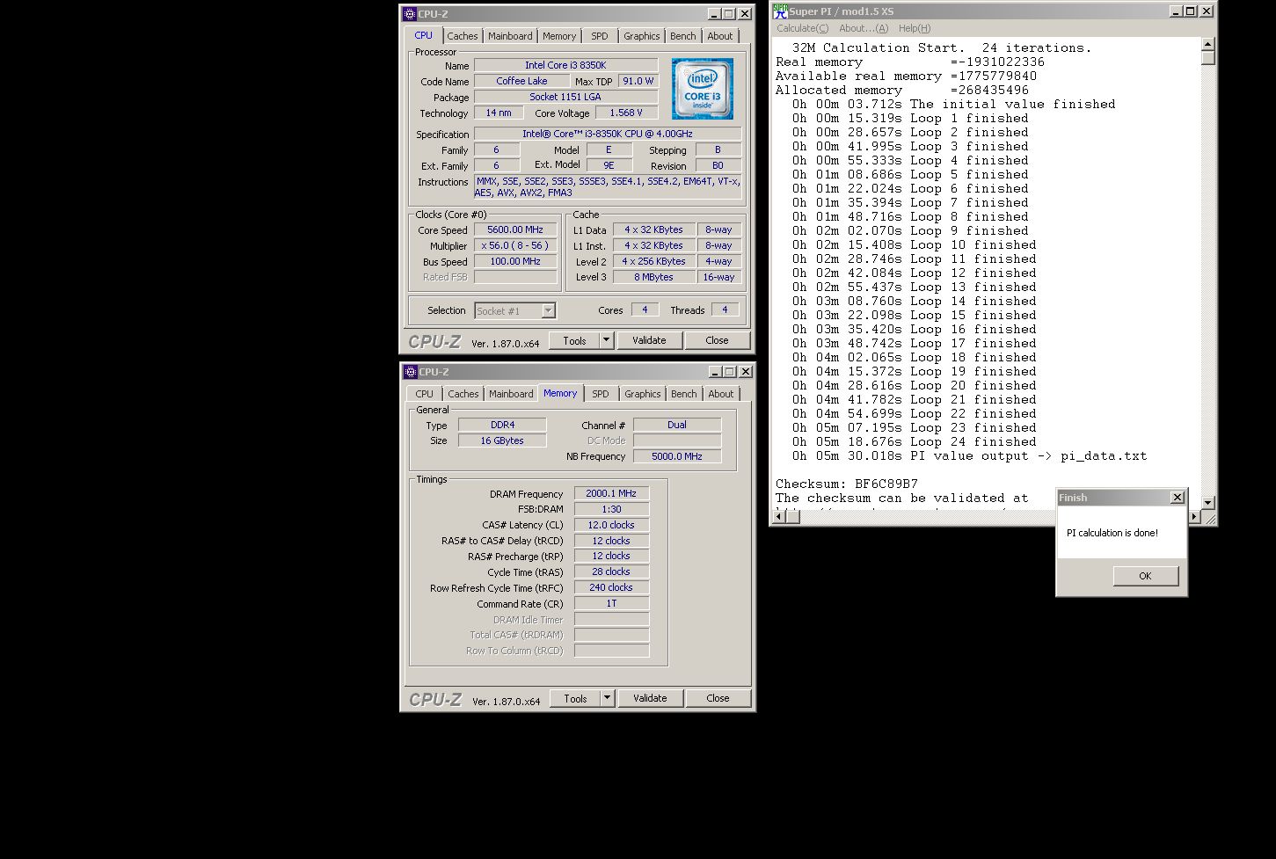
Task: Confirm OK in the Finish dialog
Action: (x=1145, y=576)
